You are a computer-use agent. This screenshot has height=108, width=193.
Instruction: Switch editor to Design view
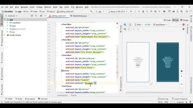tap(184, 20)
